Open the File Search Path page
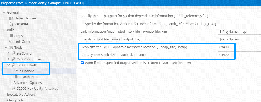This screenshot has height=102, width=261. pos(25,77)
